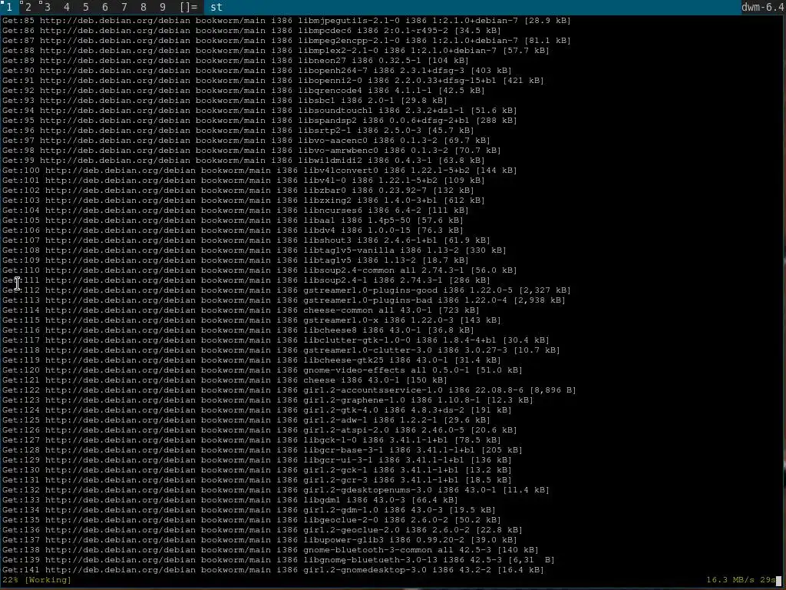Image resolution: width=786 pixels, height=590 pixels.
Task: Click the libgck-1-0 package name
Action: point(330,440)
